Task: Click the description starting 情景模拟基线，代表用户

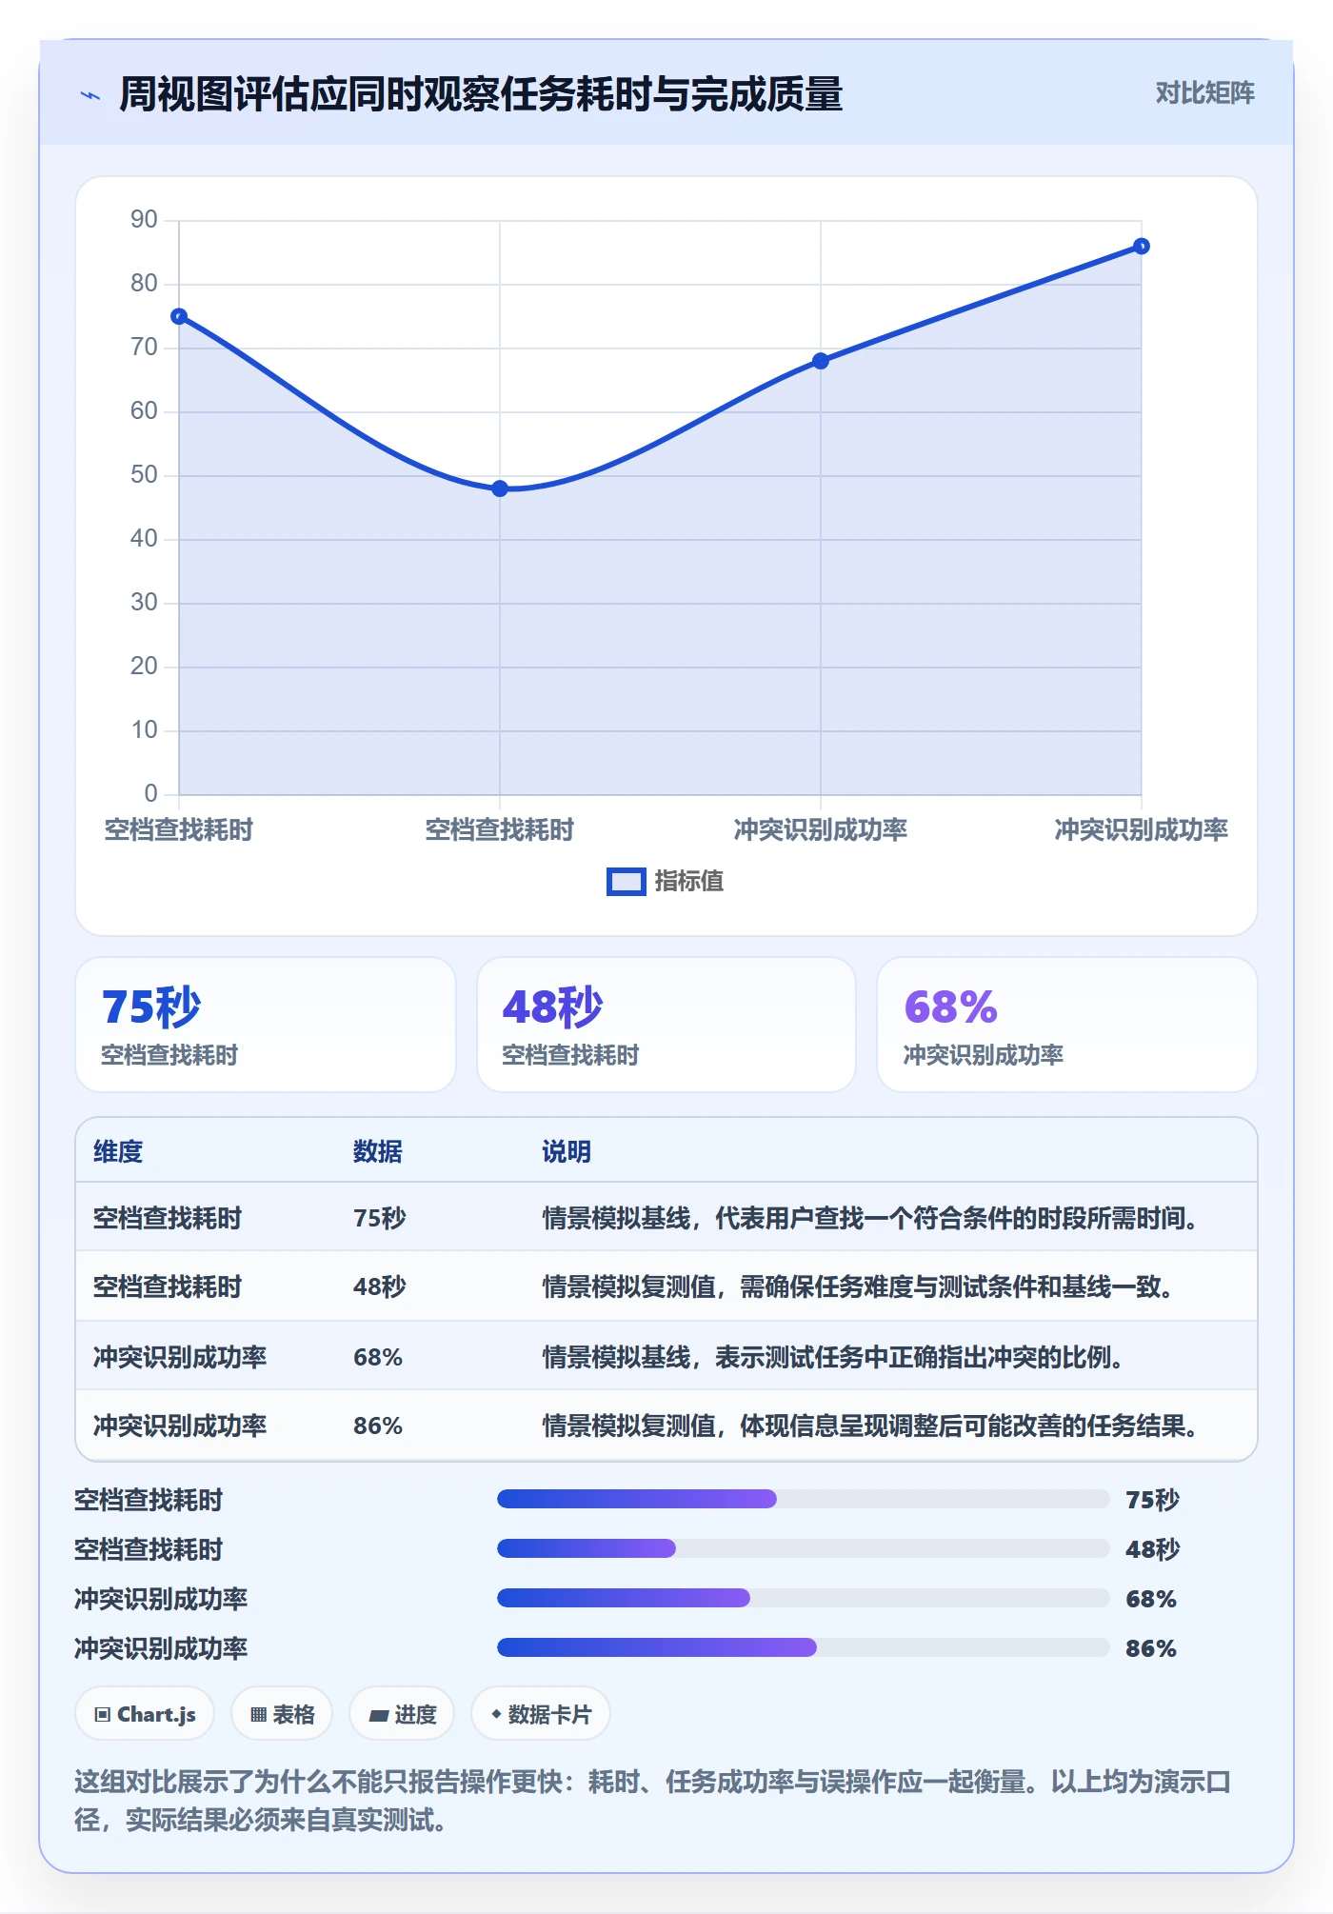Action: 870,1218
